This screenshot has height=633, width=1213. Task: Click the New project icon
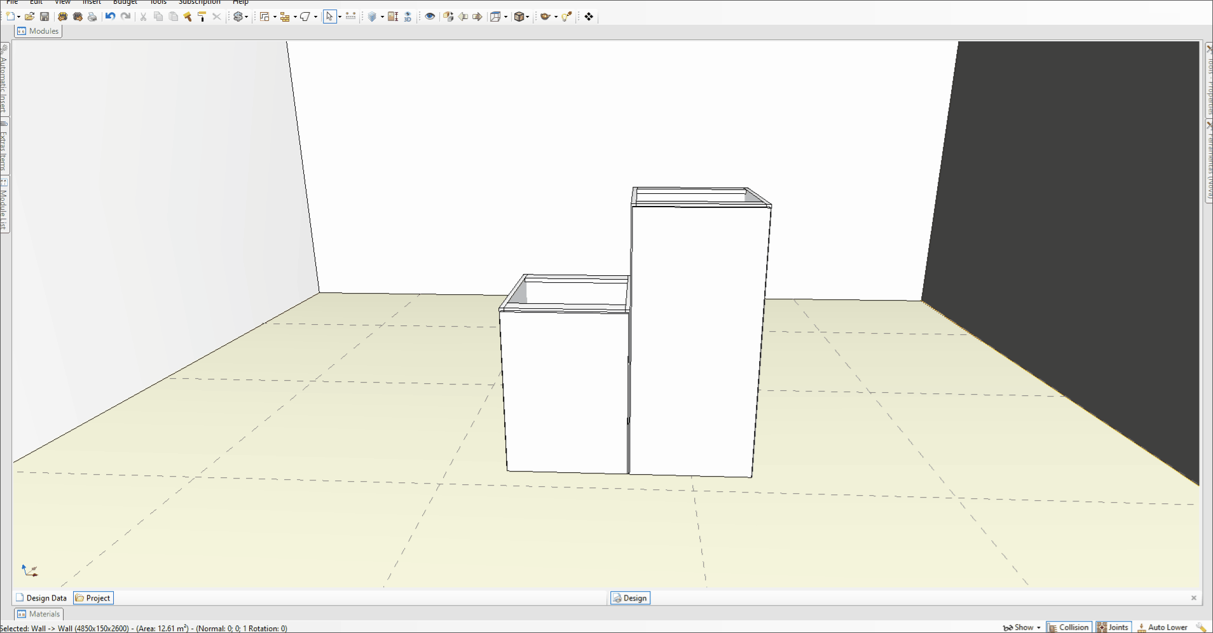[x=11, y=17]
